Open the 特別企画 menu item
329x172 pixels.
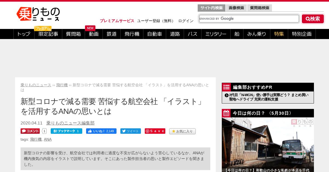(302, 34)
